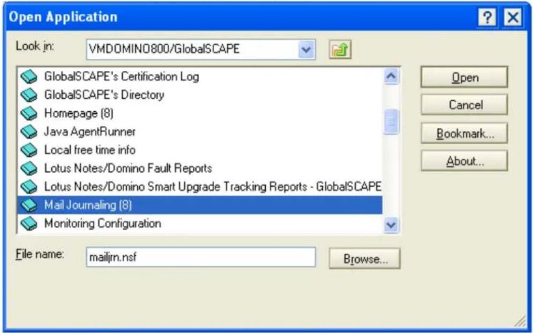Click the Open button
Viewport: 533px width, 333px height.
(x=464, y=78)
